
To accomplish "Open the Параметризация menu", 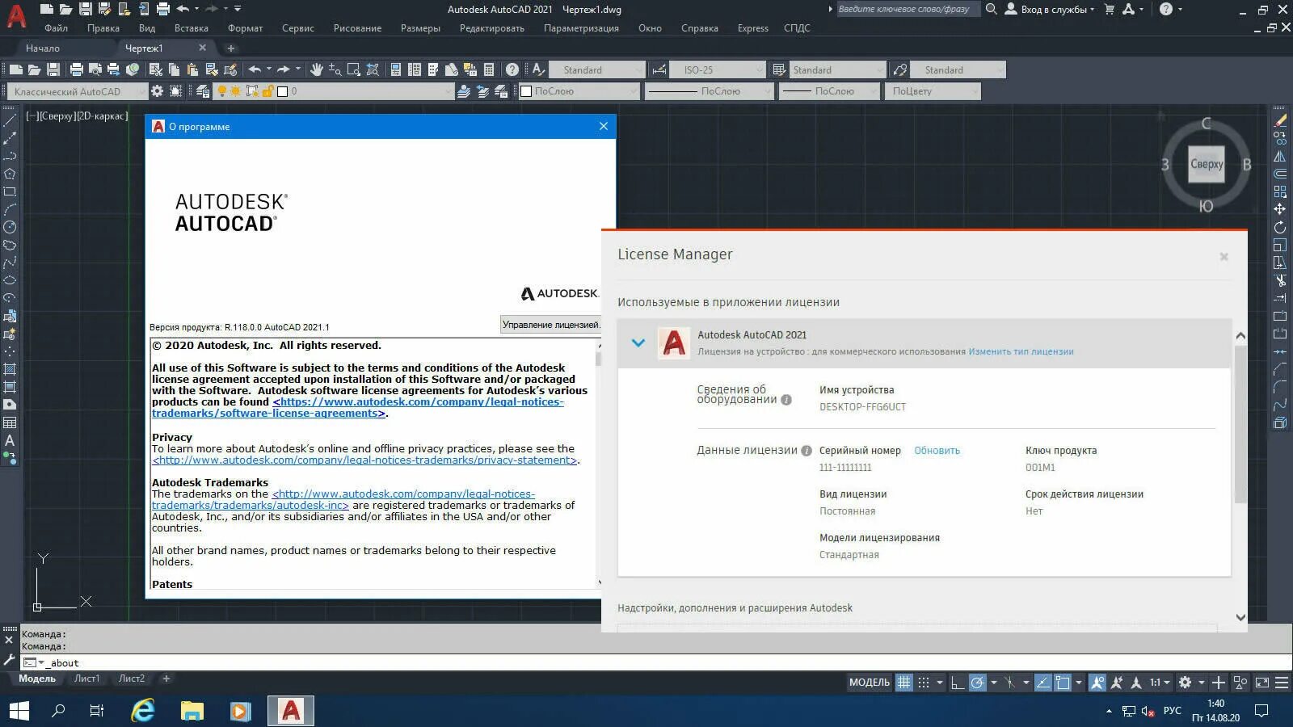I will pyautogui.click(x=581, y=28).
